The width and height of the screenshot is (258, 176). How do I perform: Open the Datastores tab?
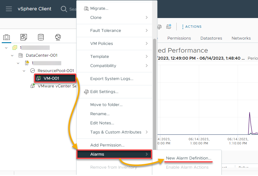pos(211,38)
